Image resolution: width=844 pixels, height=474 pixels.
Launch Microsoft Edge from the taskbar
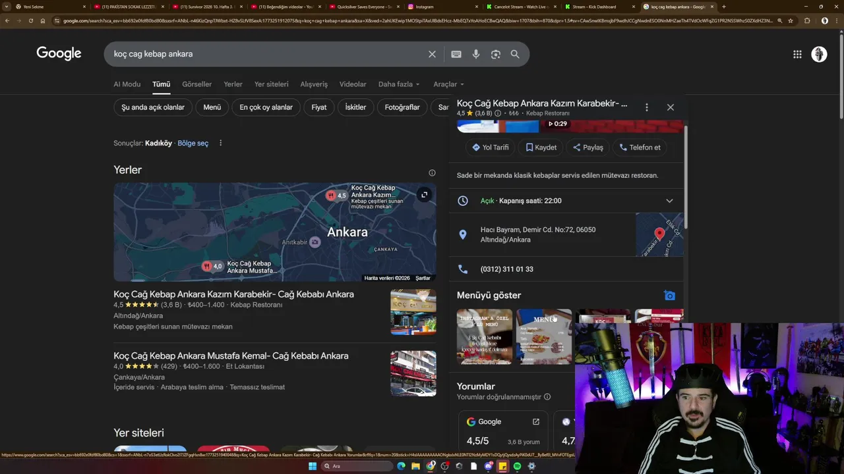401,466
